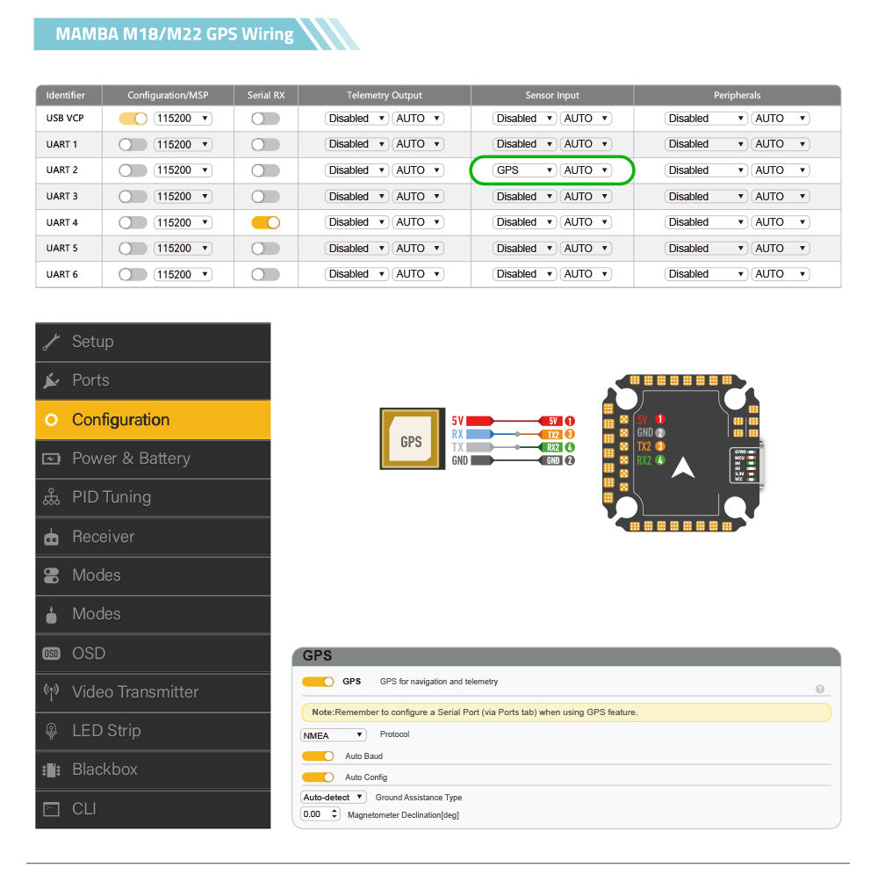Expand Ground Assistance Type Auto-detect dropdown
Viewport: 878px width, 882px height.
point(334,798)
